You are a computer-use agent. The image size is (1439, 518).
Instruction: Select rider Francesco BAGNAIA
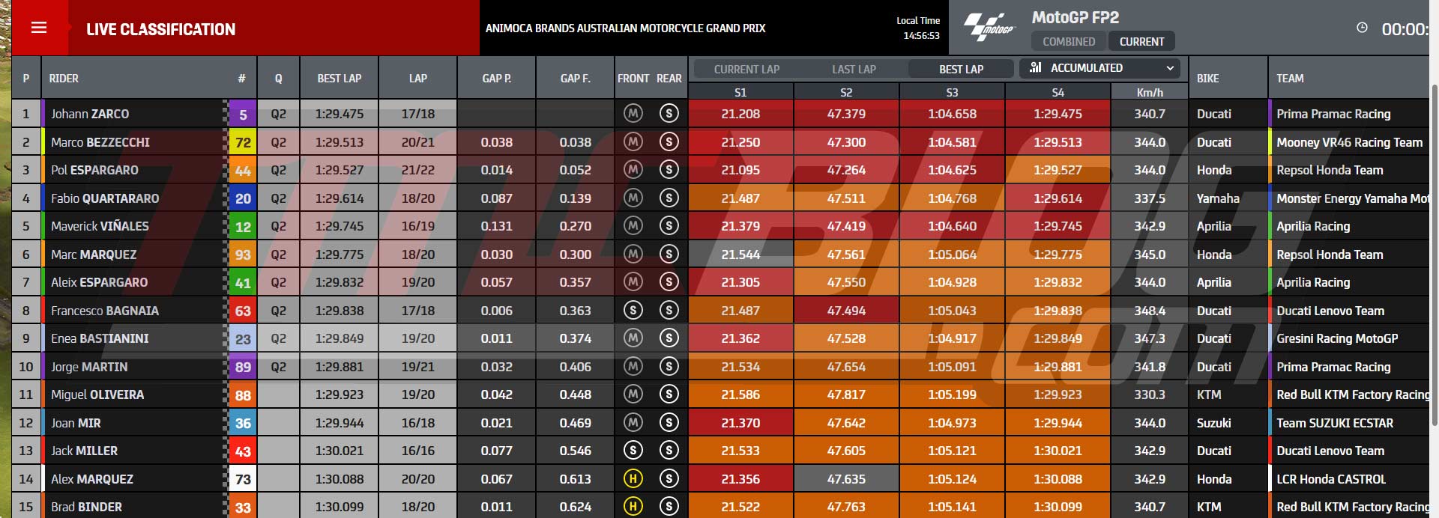(105, 311)
